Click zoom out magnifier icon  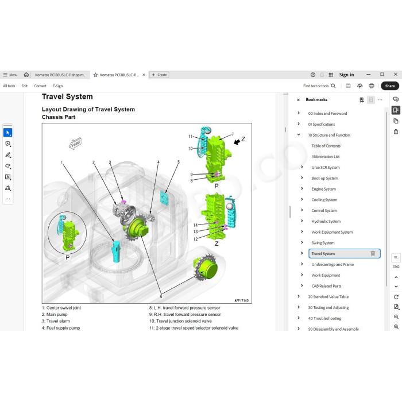(396, 327)
